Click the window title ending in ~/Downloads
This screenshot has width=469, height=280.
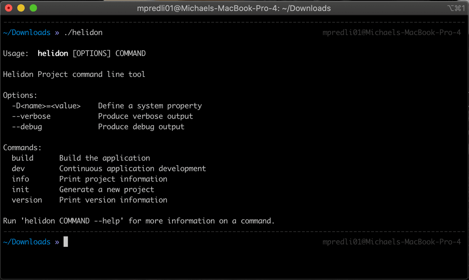[x=234, y=8]
